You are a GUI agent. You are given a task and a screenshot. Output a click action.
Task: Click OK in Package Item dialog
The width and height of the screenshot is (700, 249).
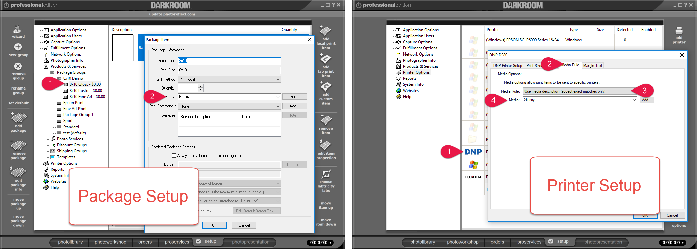click(214, 225)
